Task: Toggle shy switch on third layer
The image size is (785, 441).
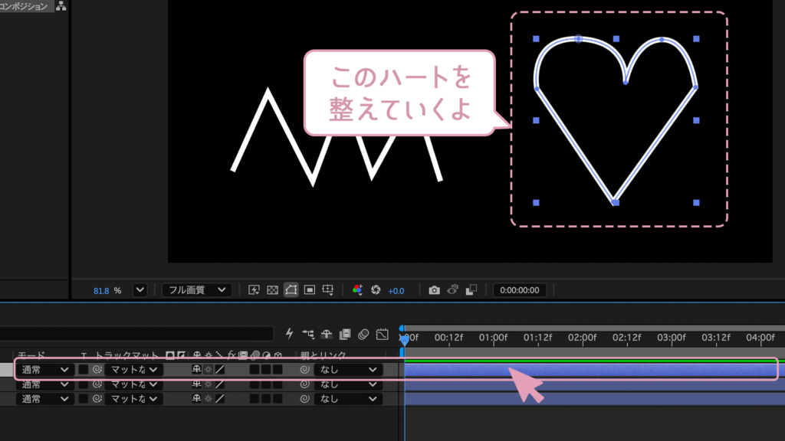Action: point(196,399)
